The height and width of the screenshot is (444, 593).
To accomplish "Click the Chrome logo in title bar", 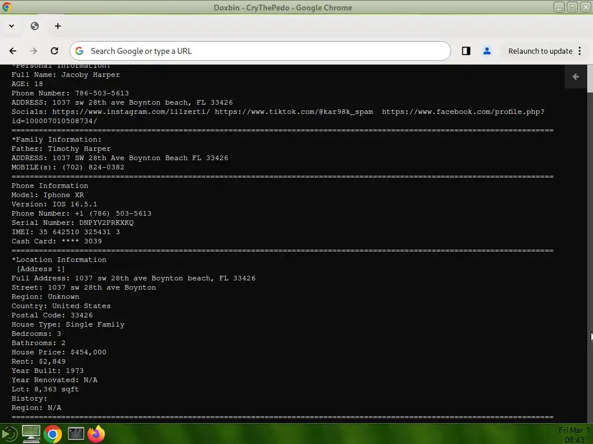I will [x=7, y=7].
